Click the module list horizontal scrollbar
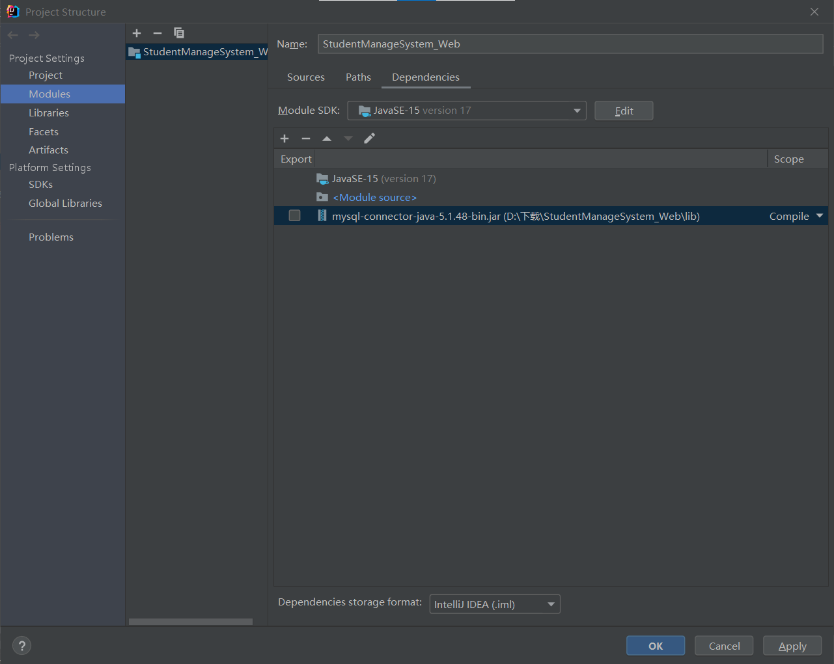 (x=190, y=622)
